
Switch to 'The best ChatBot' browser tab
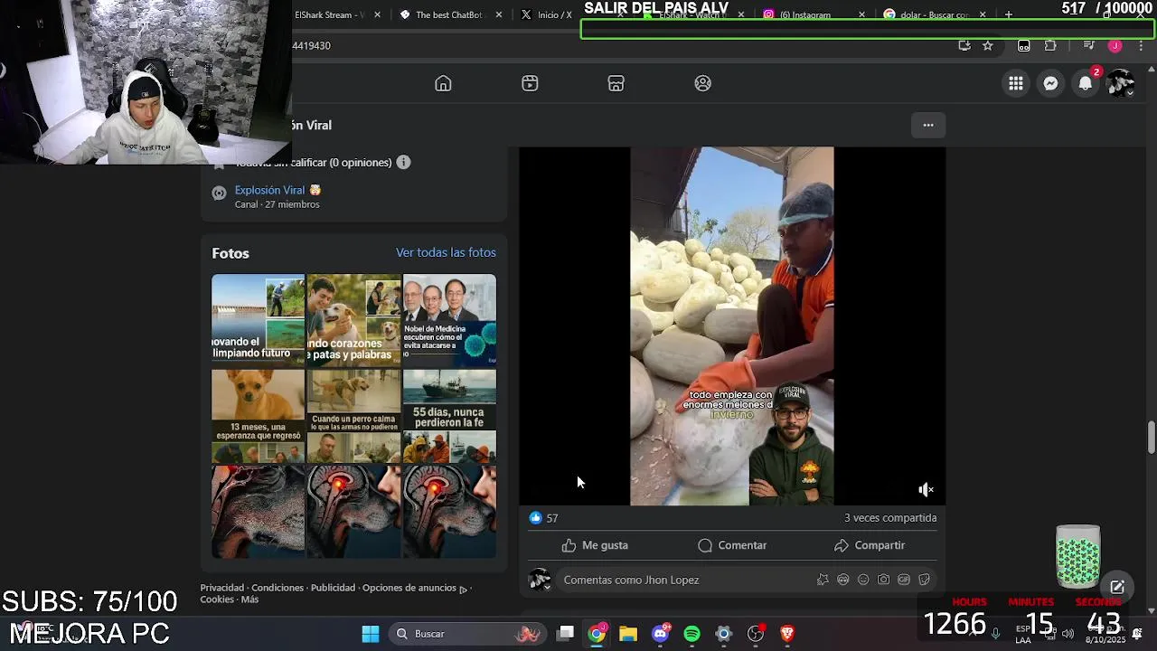[x=449, y=14]
